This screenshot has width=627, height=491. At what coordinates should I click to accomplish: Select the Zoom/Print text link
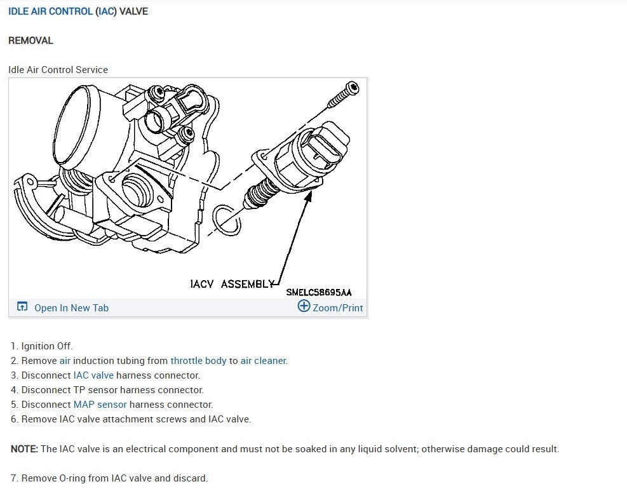[x=338, y=308]
